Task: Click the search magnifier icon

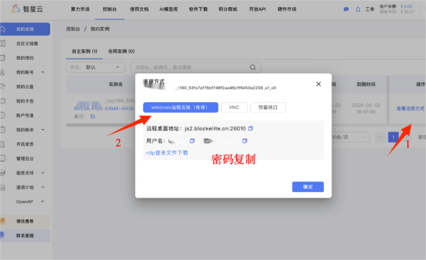Action: point(253,67)
